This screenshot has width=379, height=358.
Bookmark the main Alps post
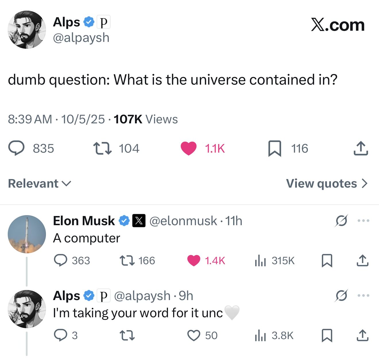274,148
